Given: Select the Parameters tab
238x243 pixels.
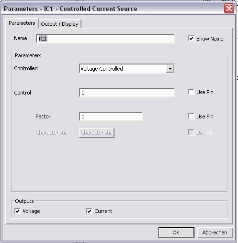Looking at the screenshot, I should point(22,23).
